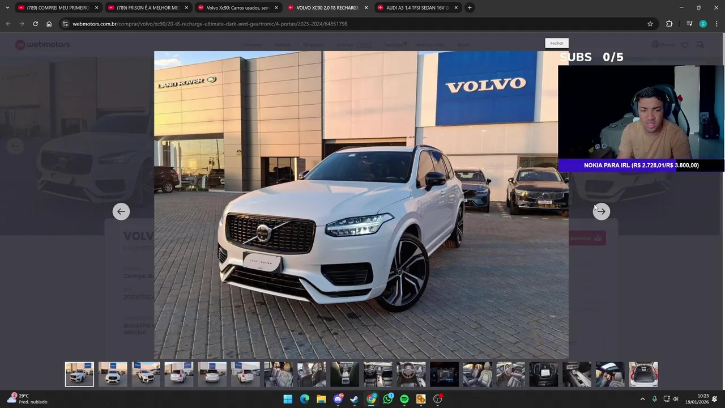This screenshot has height=408, width=725.
Task: Click the address bar URL field
Action: click(x=357, y=24)
